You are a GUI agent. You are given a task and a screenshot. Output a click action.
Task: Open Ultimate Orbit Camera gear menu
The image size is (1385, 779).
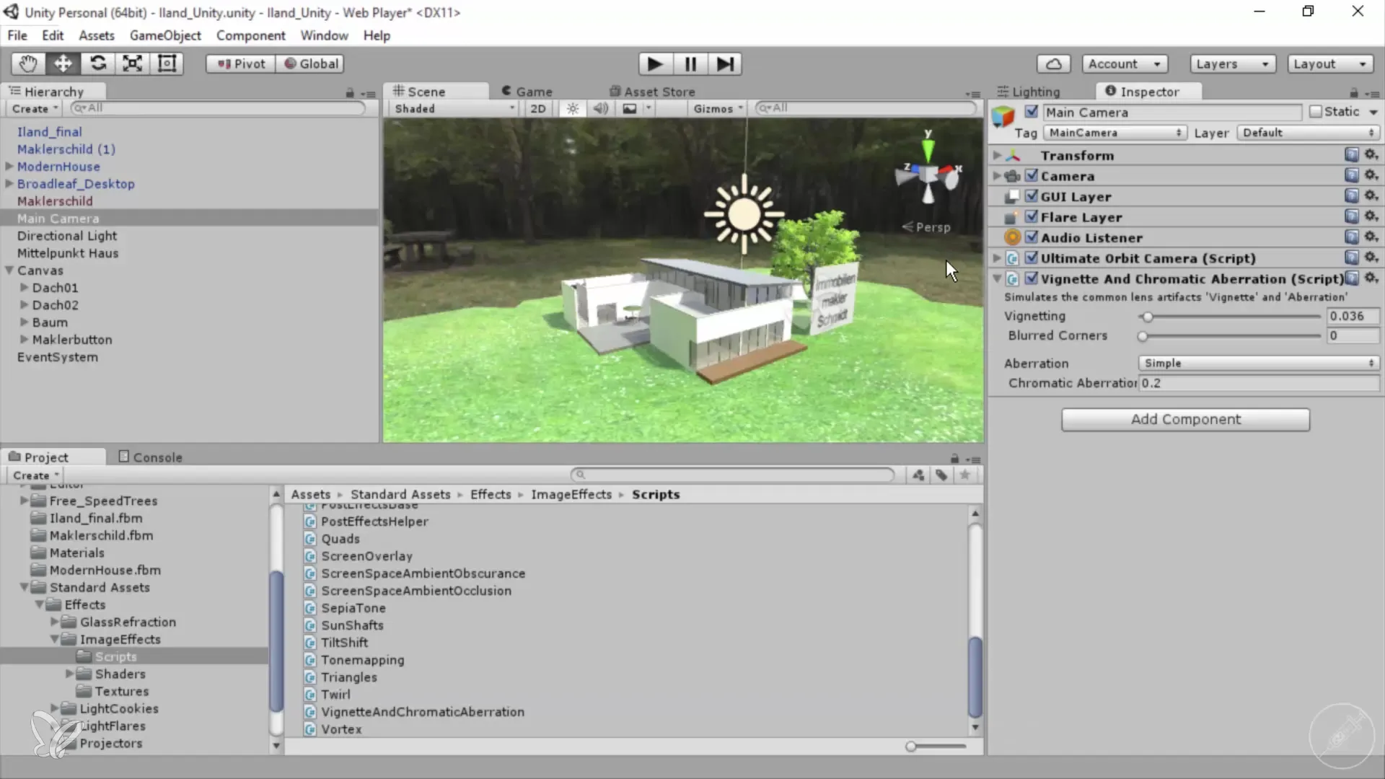(1371, 258)
